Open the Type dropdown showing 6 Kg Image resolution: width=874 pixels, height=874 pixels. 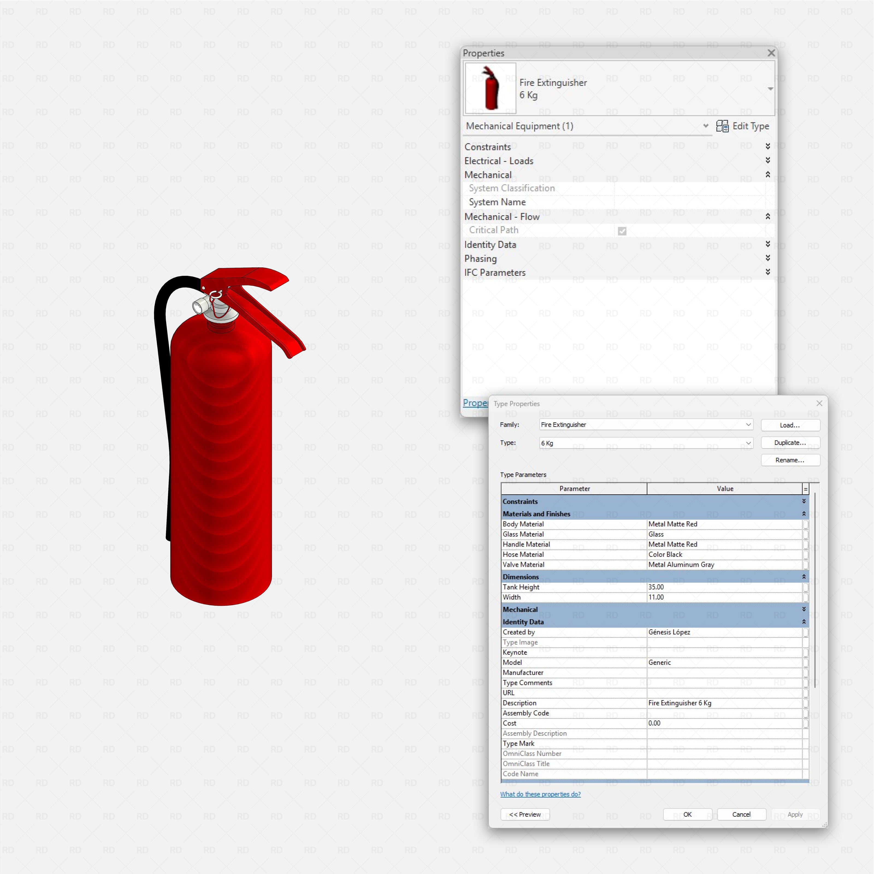748,443
